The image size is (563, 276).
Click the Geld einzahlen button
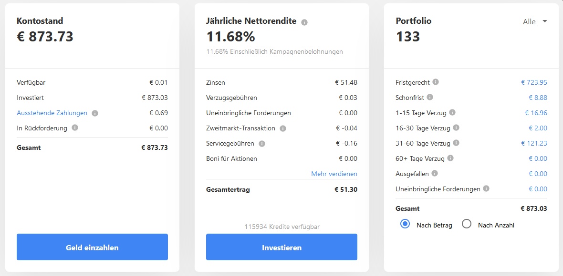[x=92, y=247]
